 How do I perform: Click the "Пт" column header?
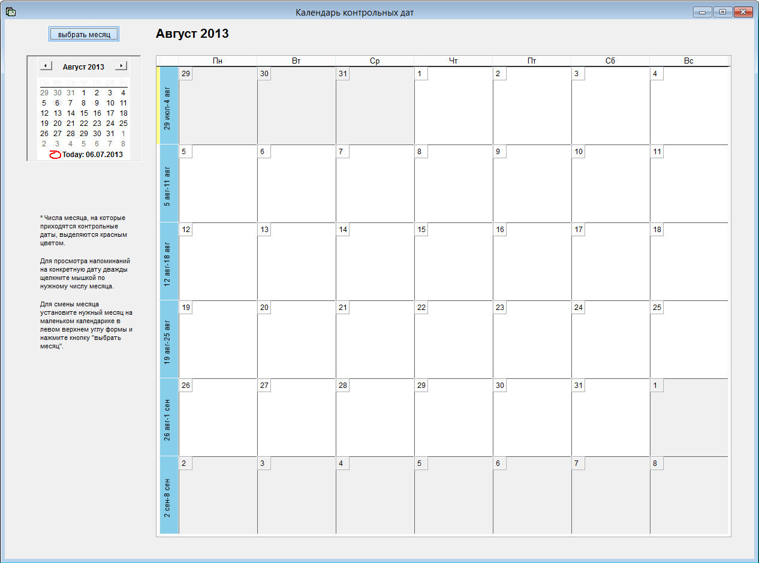[x=532, y=61]
